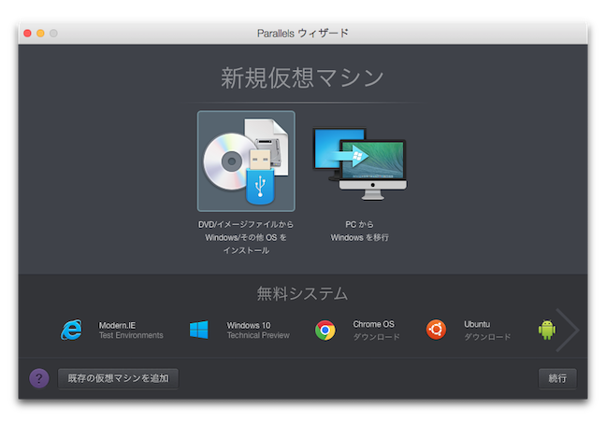Viewport: 606px width, 422px height.
Task: Choose Windows 10 Technical Preview text
Action: tap(258, 331)
